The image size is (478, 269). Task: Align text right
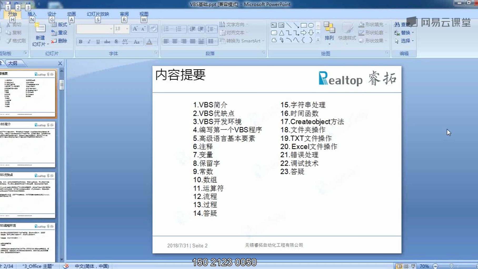tap(184, 41)
